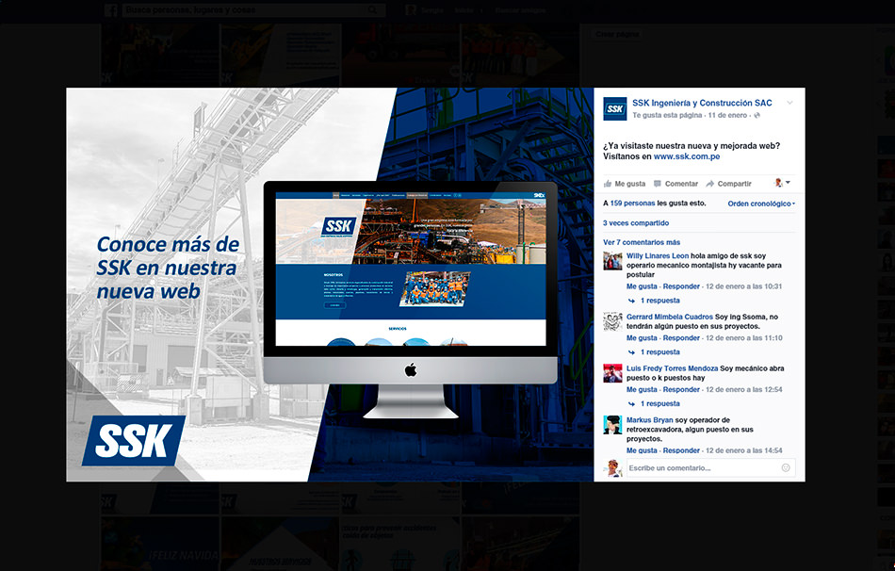Like Willy Linares Leon's comment

pos(643,286)
